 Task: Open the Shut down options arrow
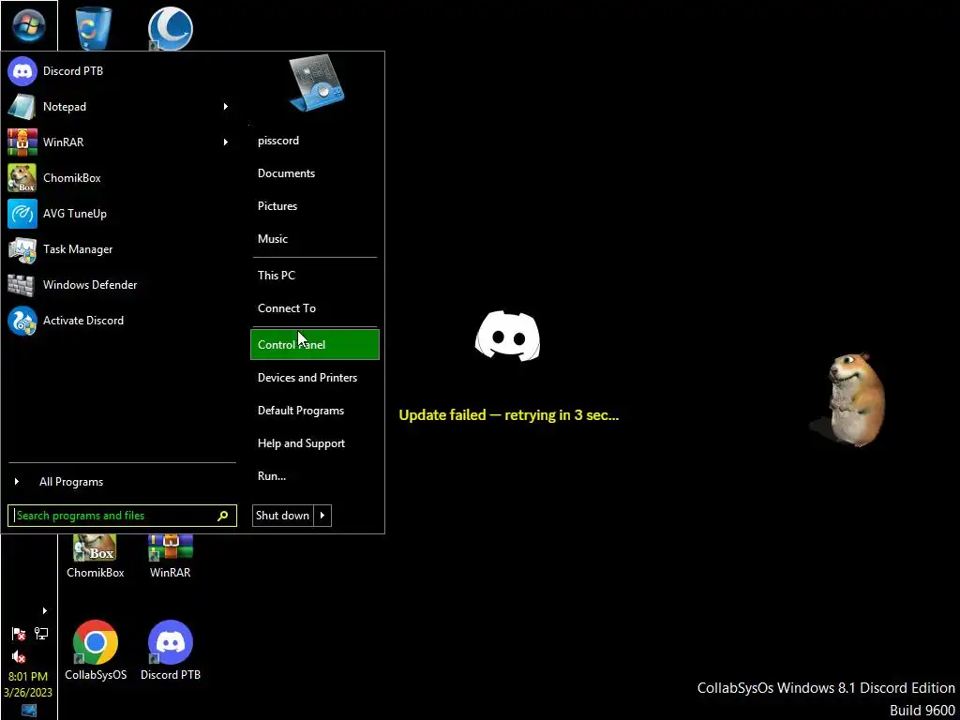pos(322,516)
